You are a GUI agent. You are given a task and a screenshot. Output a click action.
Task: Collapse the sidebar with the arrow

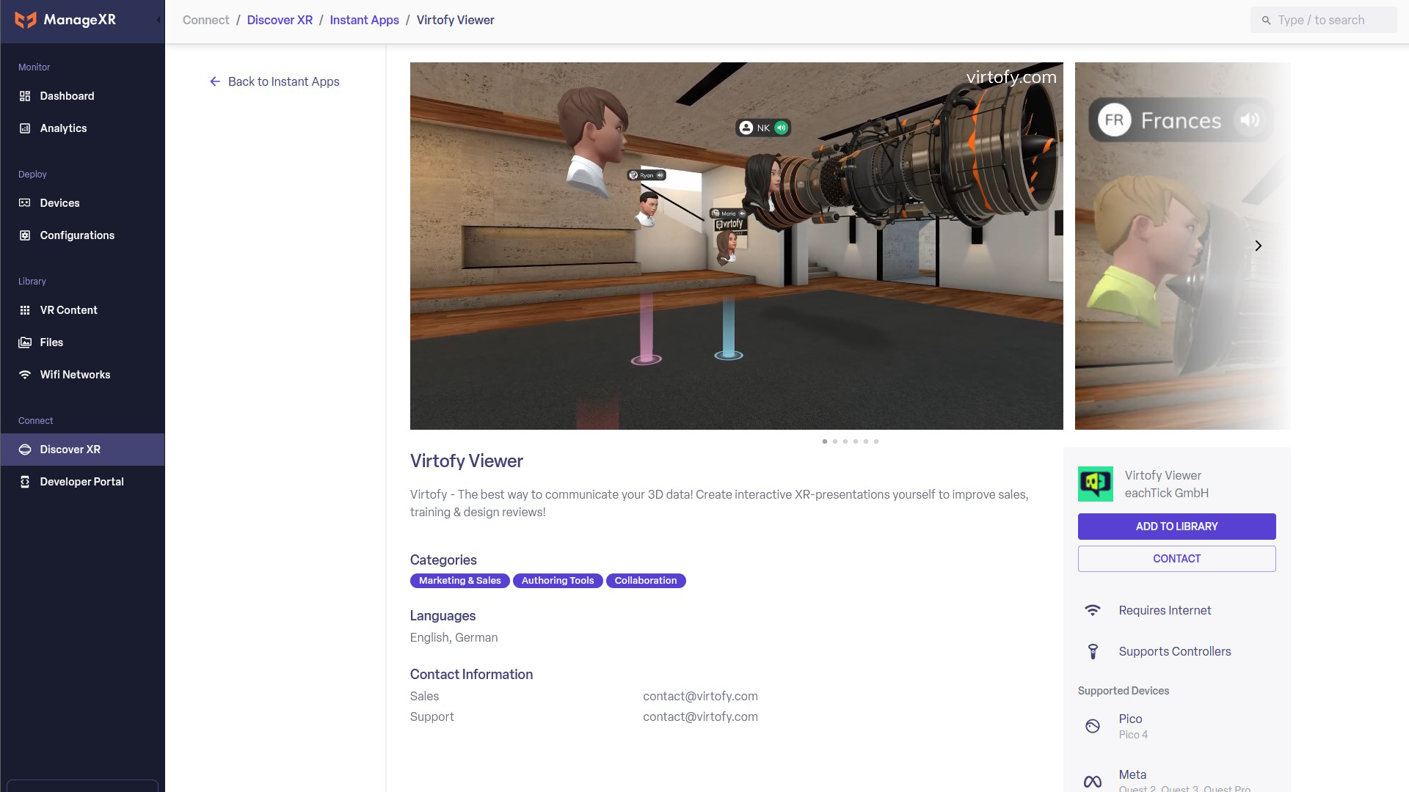point(158,21)
